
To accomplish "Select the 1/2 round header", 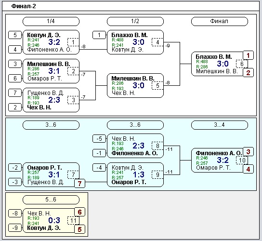I will 135,21.
